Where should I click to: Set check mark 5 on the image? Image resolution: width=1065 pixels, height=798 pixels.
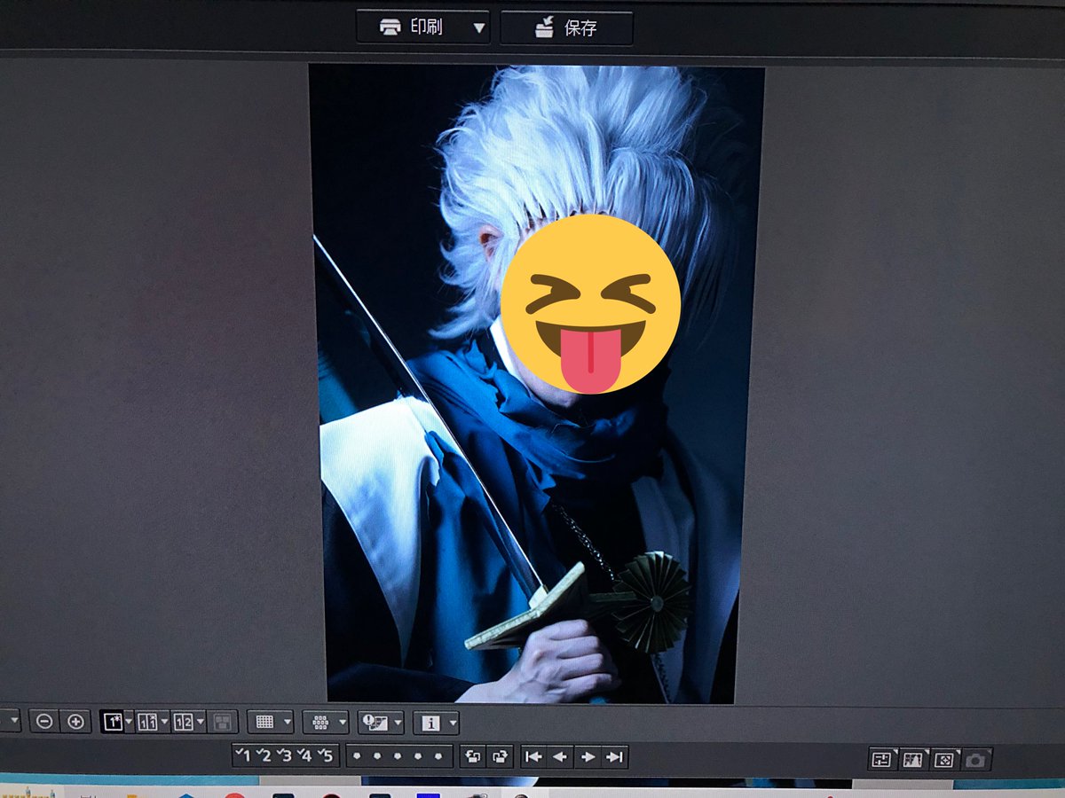[x=326, y=755]
